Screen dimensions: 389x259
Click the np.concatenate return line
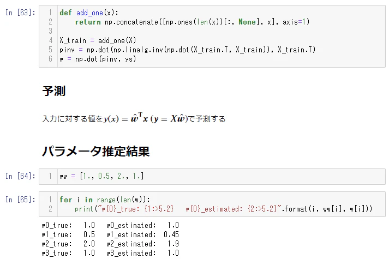pos(192,22)
